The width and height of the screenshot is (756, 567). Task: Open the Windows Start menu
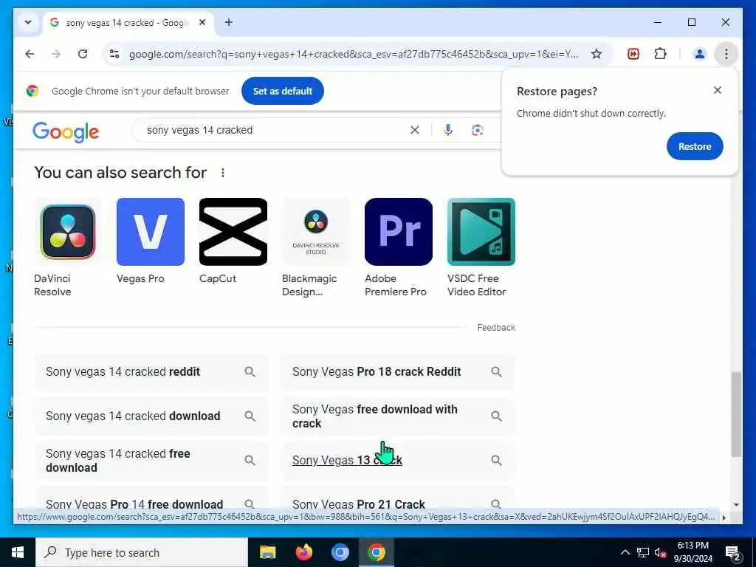pyautogui.click(x=18, y=552)
